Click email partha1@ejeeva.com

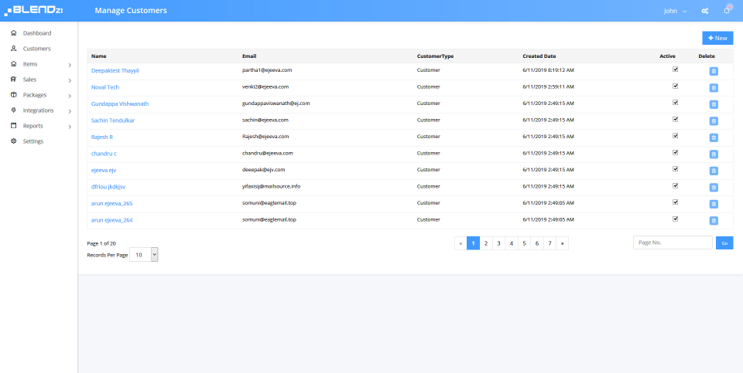click(267, 70)
